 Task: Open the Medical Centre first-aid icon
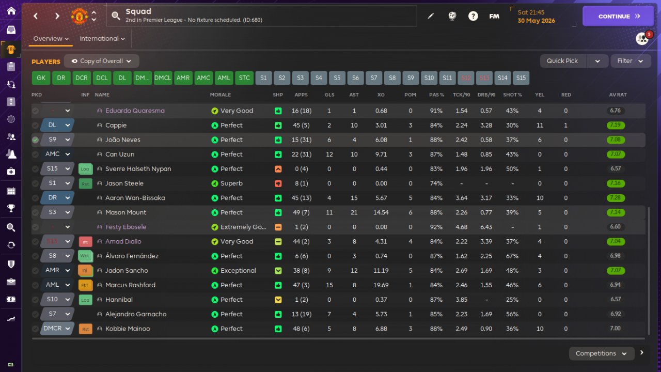point(11,171)
